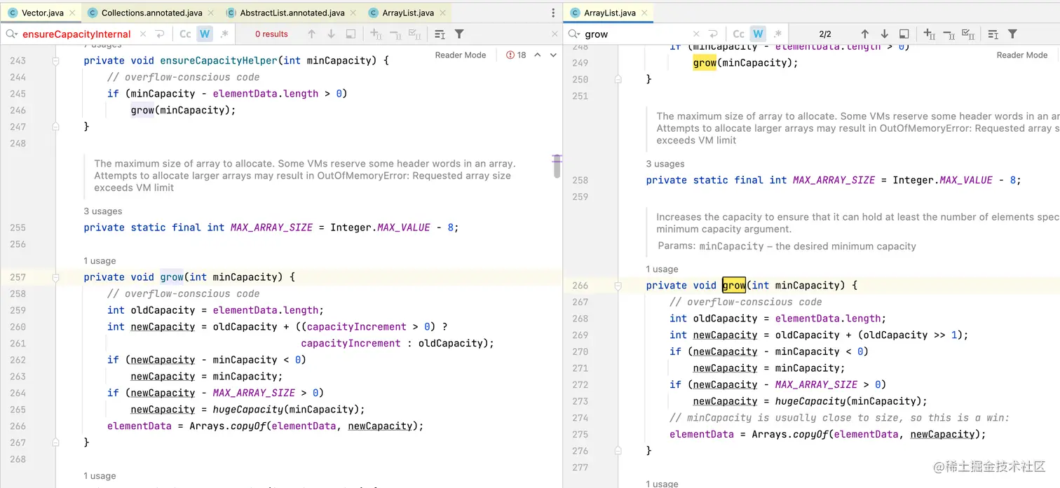Clear the grow search text
The width and height of the screenshot is (1060, 488).
[x=696, y=34]
